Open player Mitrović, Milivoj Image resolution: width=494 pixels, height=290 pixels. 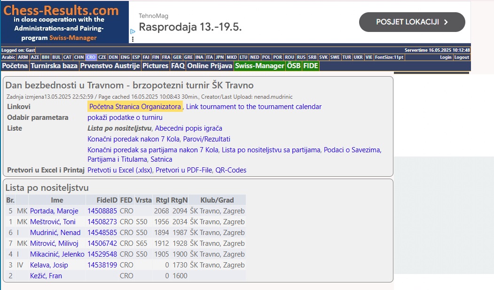[x=54, y=243]
